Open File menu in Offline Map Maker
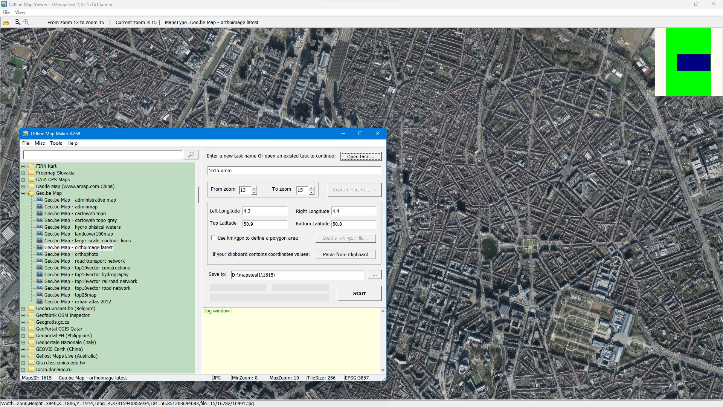This screenshot has width=723, height=407. [x=26, y=143]
